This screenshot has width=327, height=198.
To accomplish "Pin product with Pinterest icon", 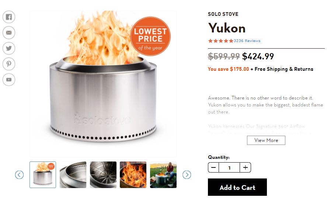I will click(9, 64).
